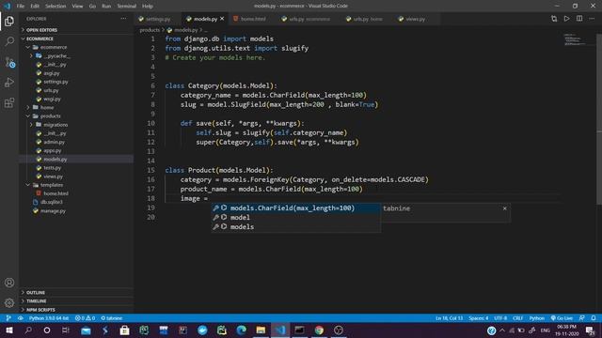Open the Windows taskbar search
The width and height of the screenshot is (602, 338).
[x=28, y=330]
